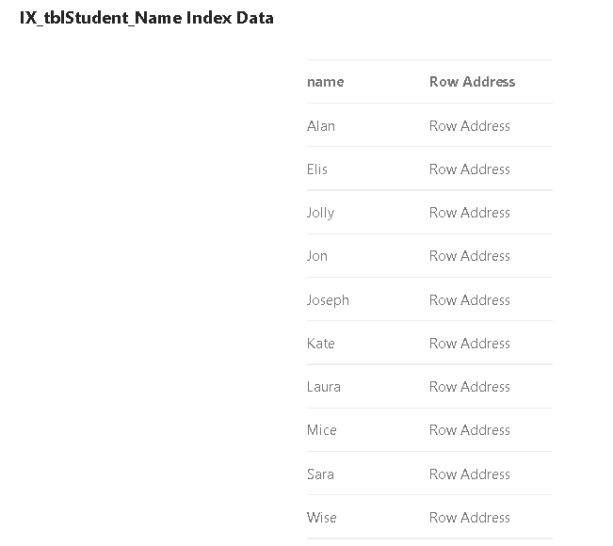Click the name cell "Elis"
This screenshot has width=613, height=546.
[x=317, y=169]
